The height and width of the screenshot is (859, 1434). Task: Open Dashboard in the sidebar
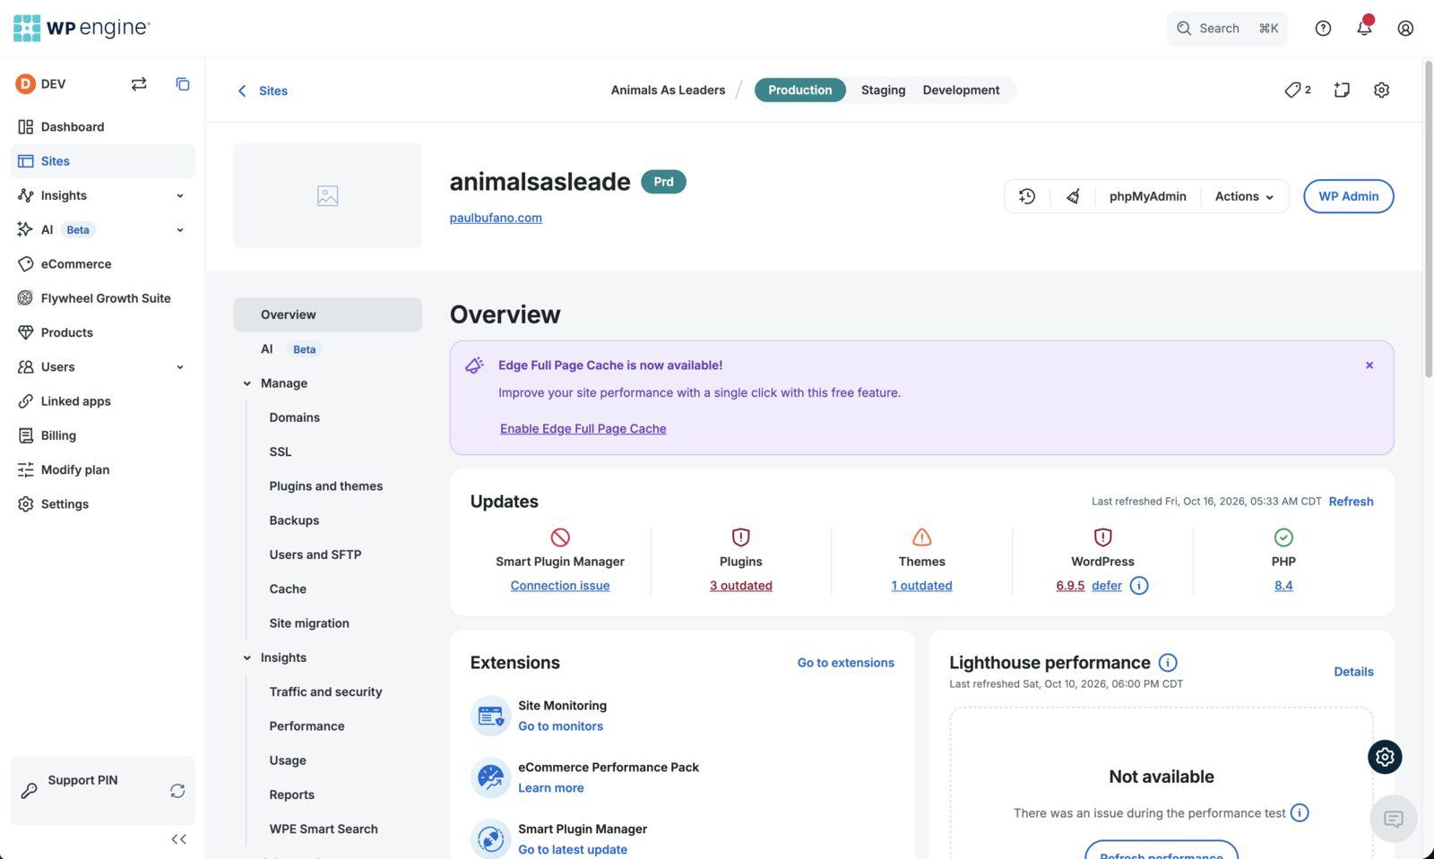[x=102, y=126]
